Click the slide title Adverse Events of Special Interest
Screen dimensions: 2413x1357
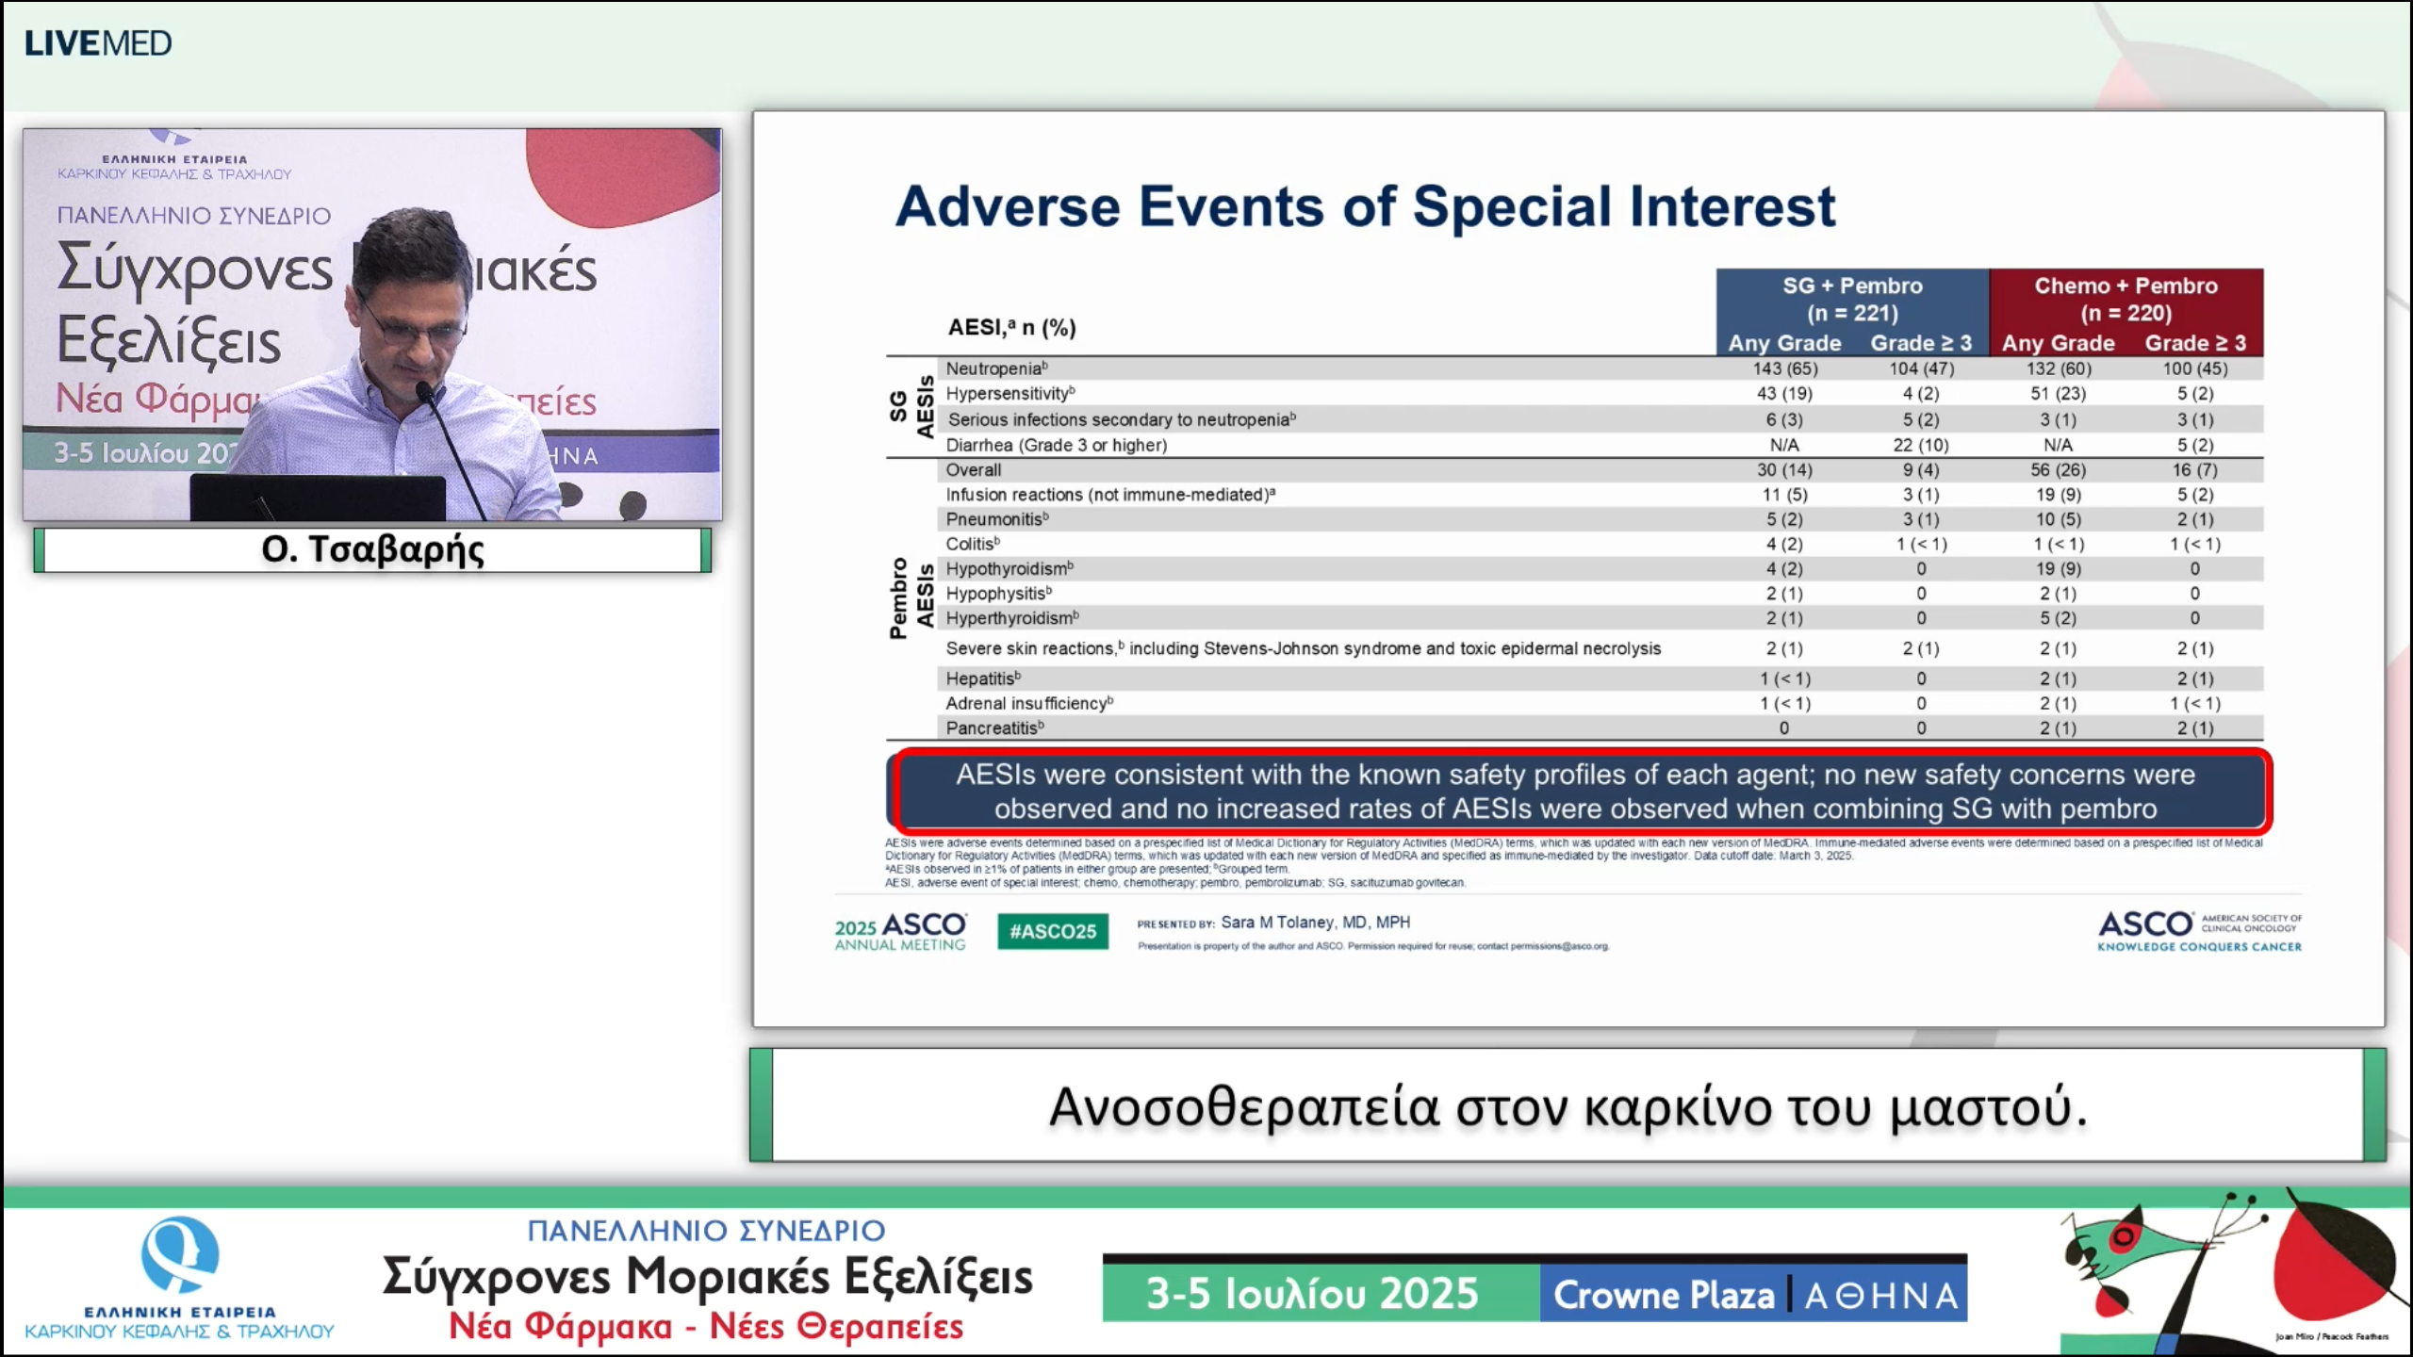tap(1365, 206)
